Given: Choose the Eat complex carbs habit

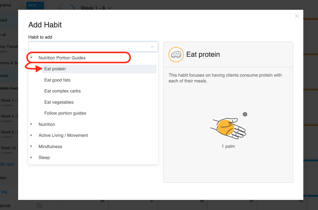Looking at the screenshot, I should tap(63, 91).
